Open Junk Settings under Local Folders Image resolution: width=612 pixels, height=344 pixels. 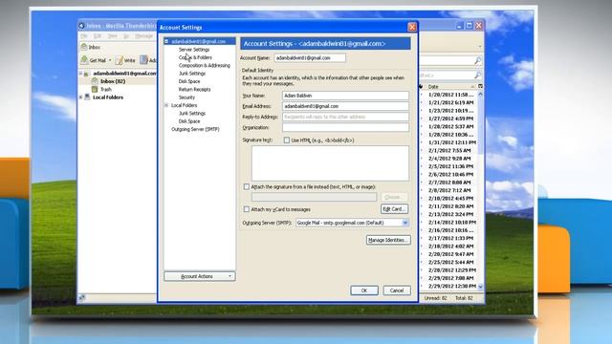191,113
